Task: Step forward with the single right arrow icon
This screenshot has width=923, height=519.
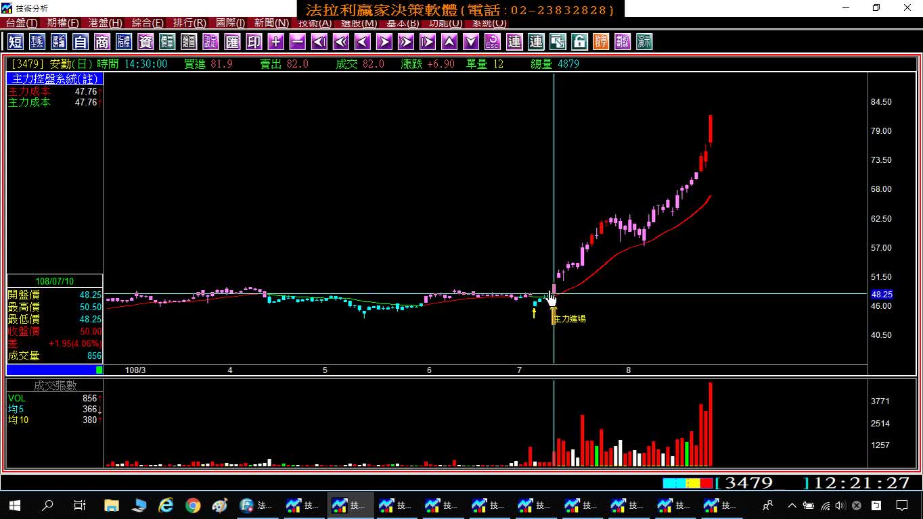Action: (384, 42)
